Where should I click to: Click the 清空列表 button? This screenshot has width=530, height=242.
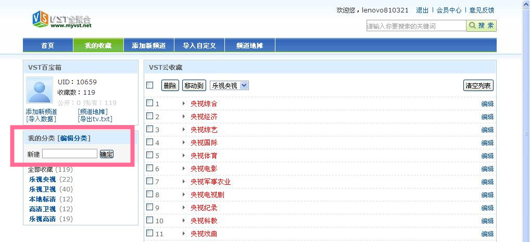pos(478,85)
